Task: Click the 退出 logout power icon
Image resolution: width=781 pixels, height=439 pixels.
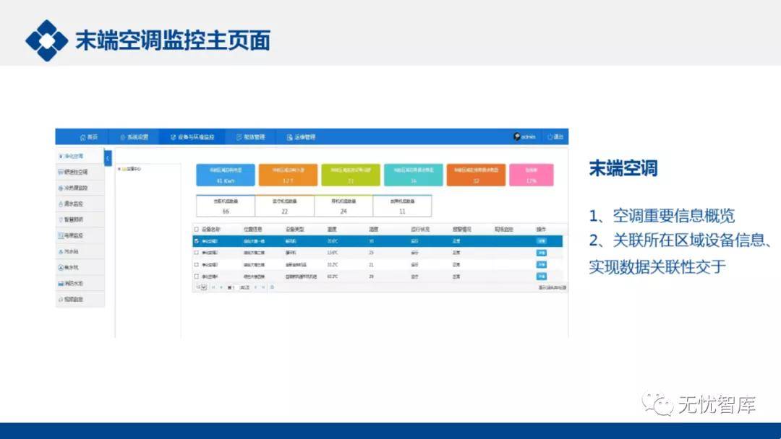Action: pos(550,136)
